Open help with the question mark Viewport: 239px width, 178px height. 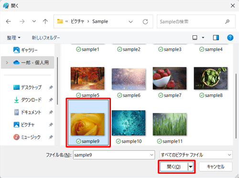230,38
